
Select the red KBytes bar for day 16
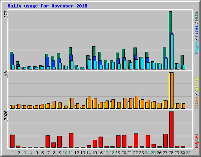coord(100,142)
